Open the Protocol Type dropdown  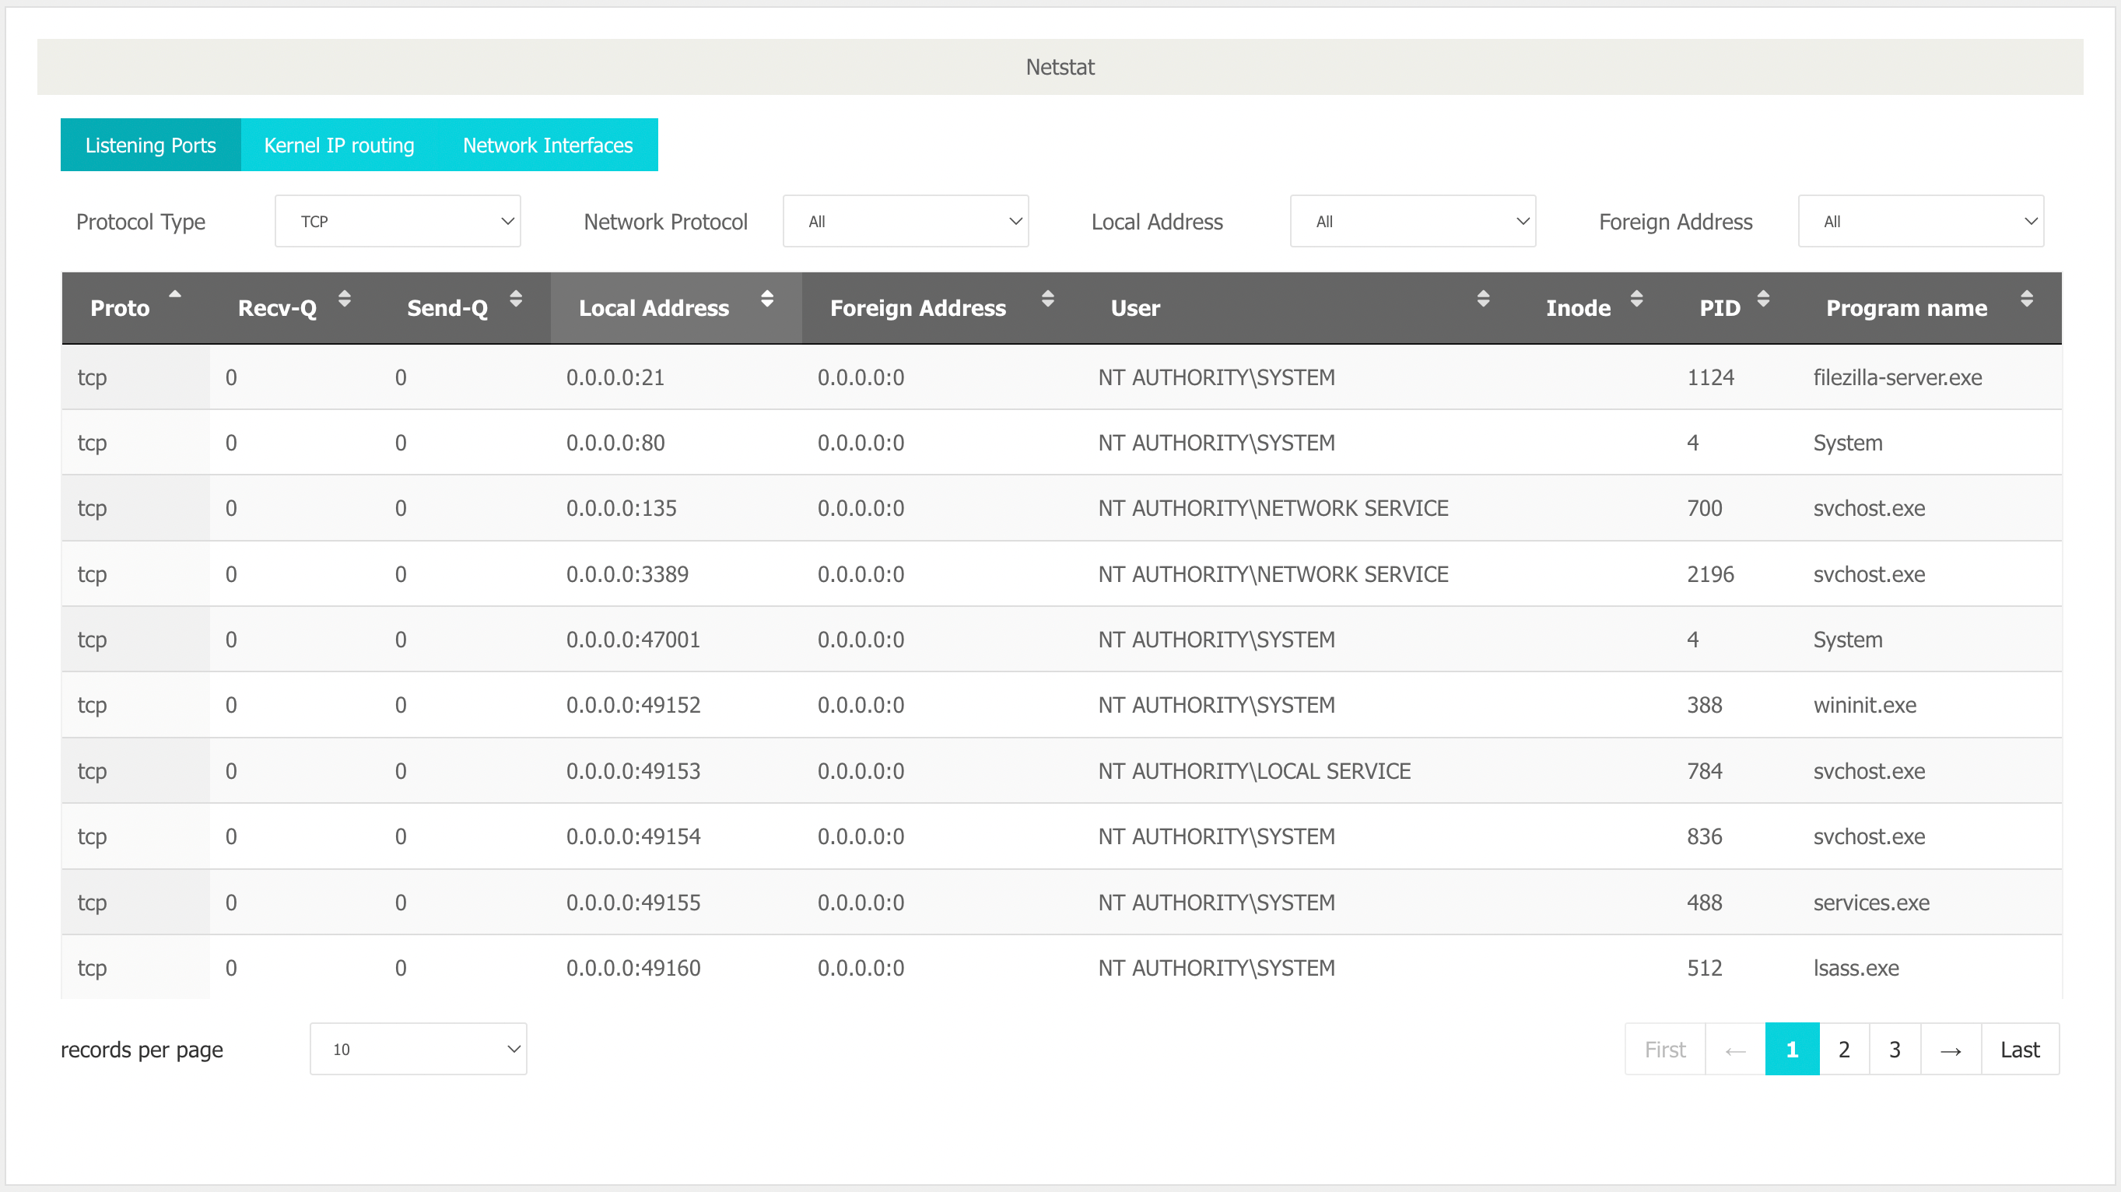398,222
